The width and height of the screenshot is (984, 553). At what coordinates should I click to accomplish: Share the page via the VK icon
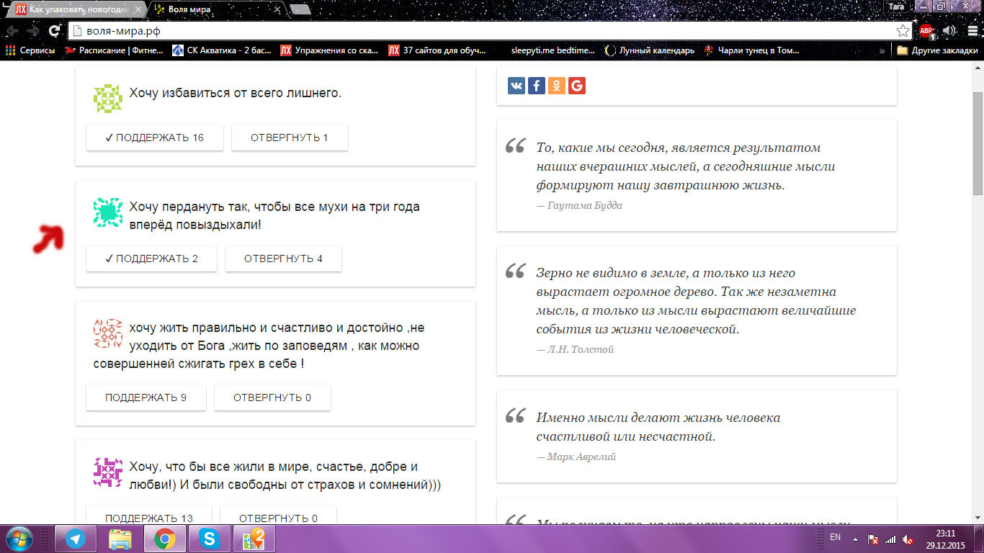[x=516, y=86]
